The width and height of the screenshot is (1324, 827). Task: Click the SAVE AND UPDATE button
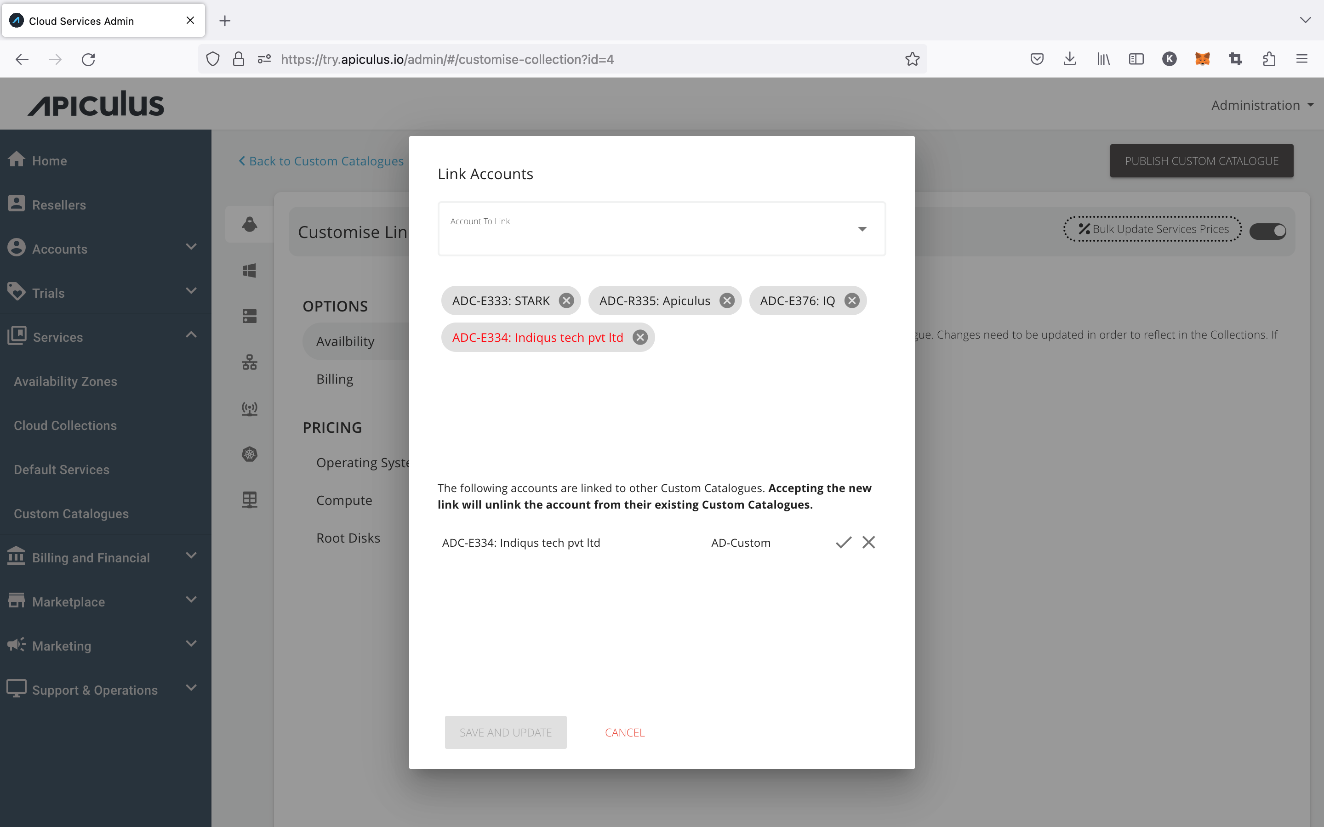click(x=504, y=732)
